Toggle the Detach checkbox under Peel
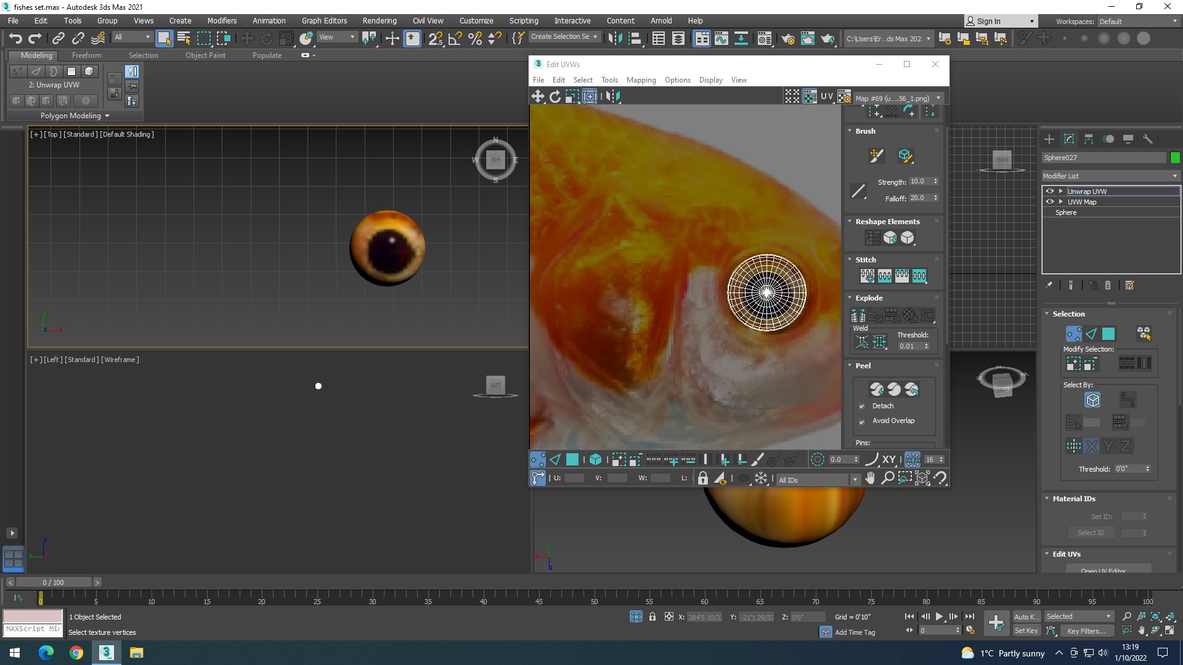 [862, 406]
